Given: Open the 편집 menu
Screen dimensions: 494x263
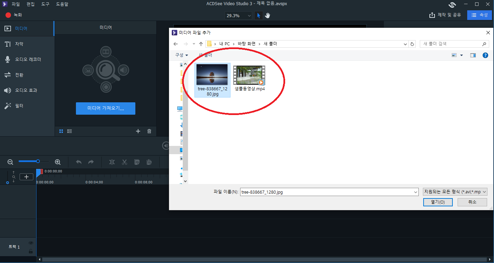Looking at the screenshot, I should [31, 4].
